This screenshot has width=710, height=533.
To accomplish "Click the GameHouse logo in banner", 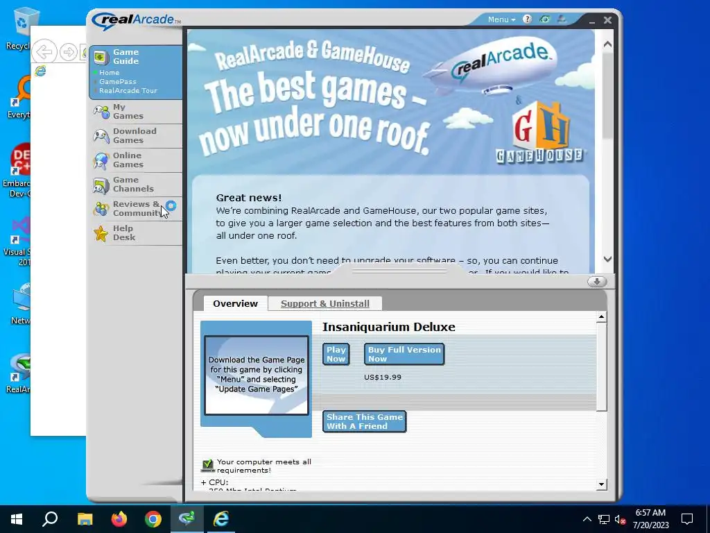I will click(x=541, y=133).
